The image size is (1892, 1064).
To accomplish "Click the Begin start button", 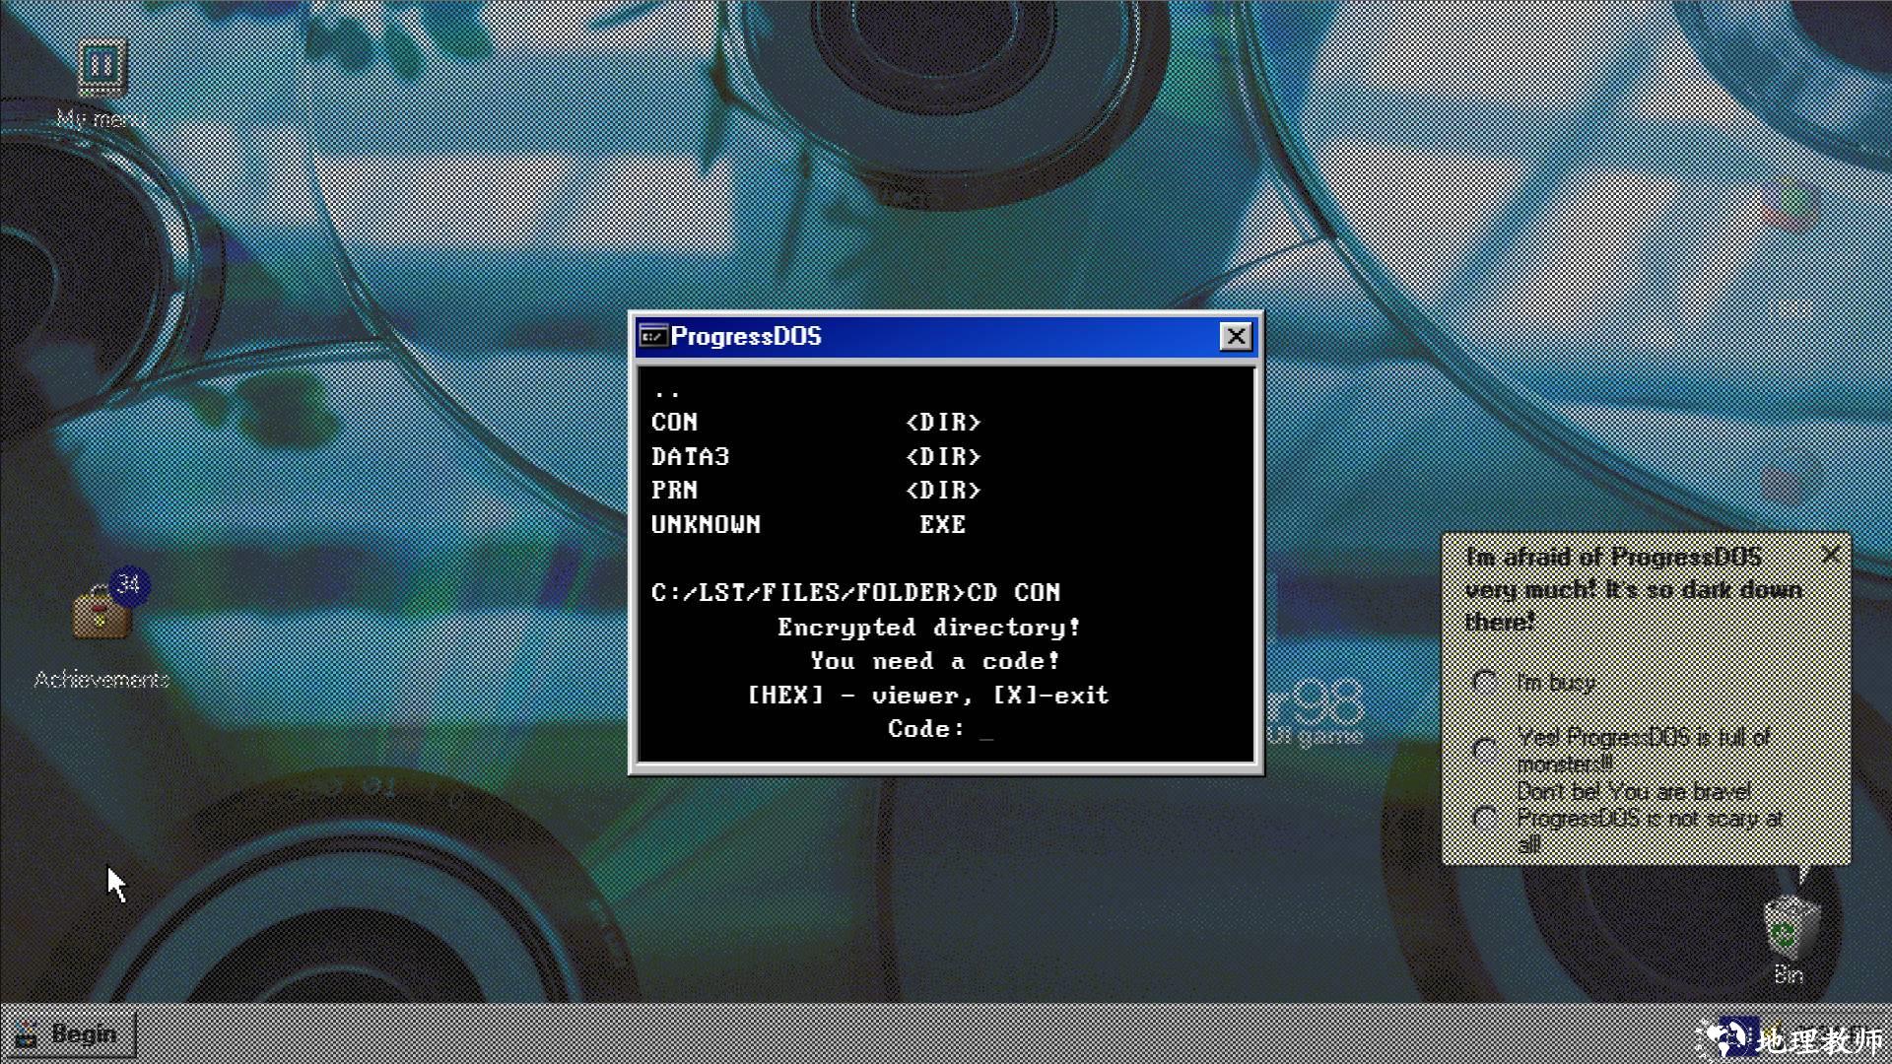I will tap(69, 1034).
